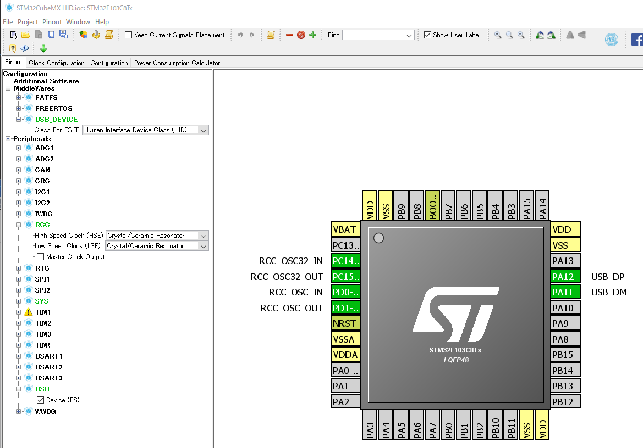The image size is (643, 448).
Task: Click the Undo arrow icon
Action: (240, 35)
